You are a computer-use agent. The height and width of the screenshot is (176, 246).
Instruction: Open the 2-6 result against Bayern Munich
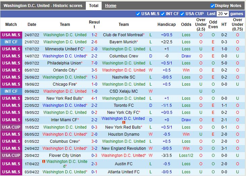coord(94,42)
